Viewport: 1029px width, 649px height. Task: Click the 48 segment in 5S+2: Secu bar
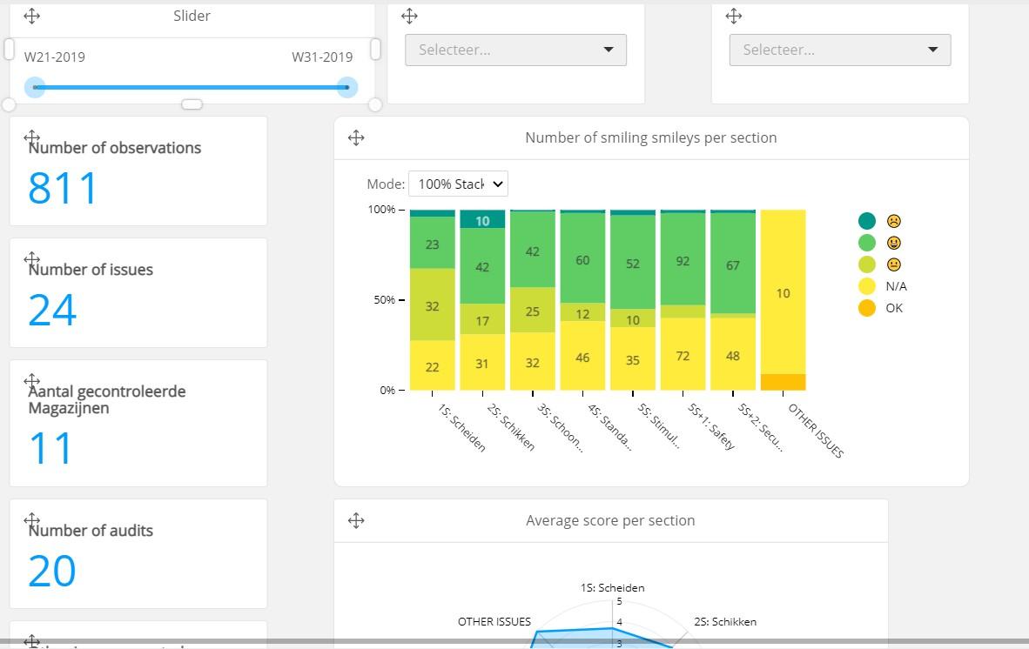(x=733, y=355)
